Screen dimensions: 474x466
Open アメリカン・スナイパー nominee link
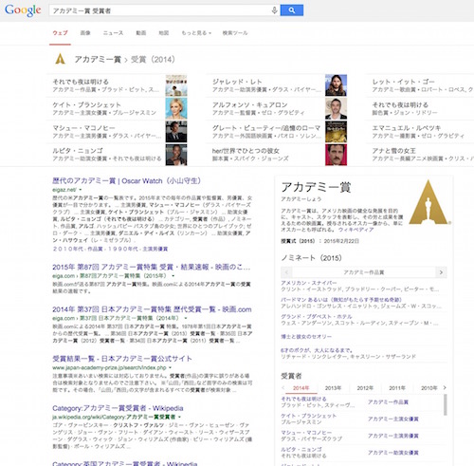(x=309, y=283)
